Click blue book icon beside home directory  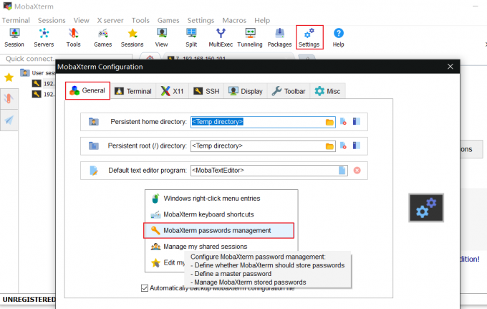point(357,121)
